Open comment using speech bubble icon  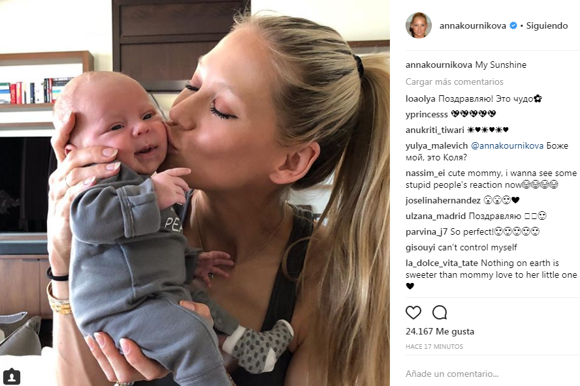point(440,312)
